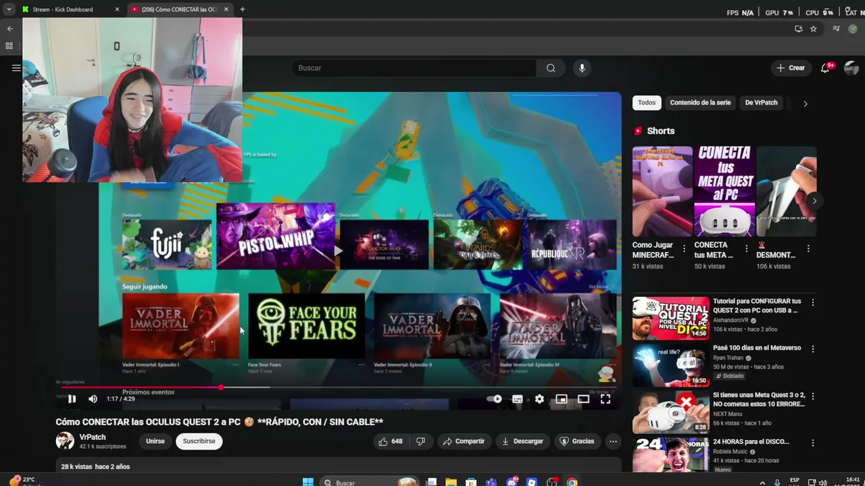Toggle subtitles in the video player
The image size is (865, 486).
tap(517, 399)
